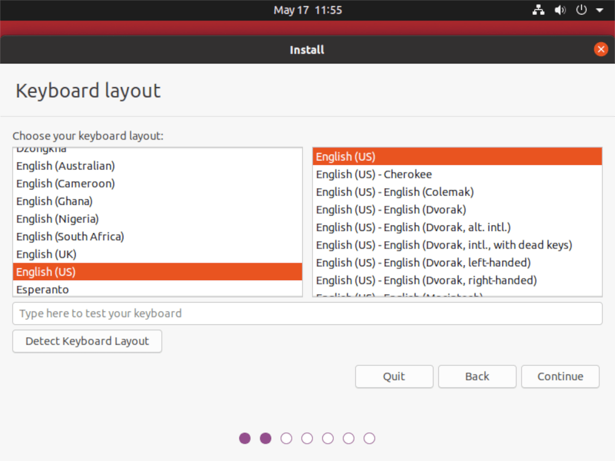Click the Back button
615x461 pixels.
477,376
